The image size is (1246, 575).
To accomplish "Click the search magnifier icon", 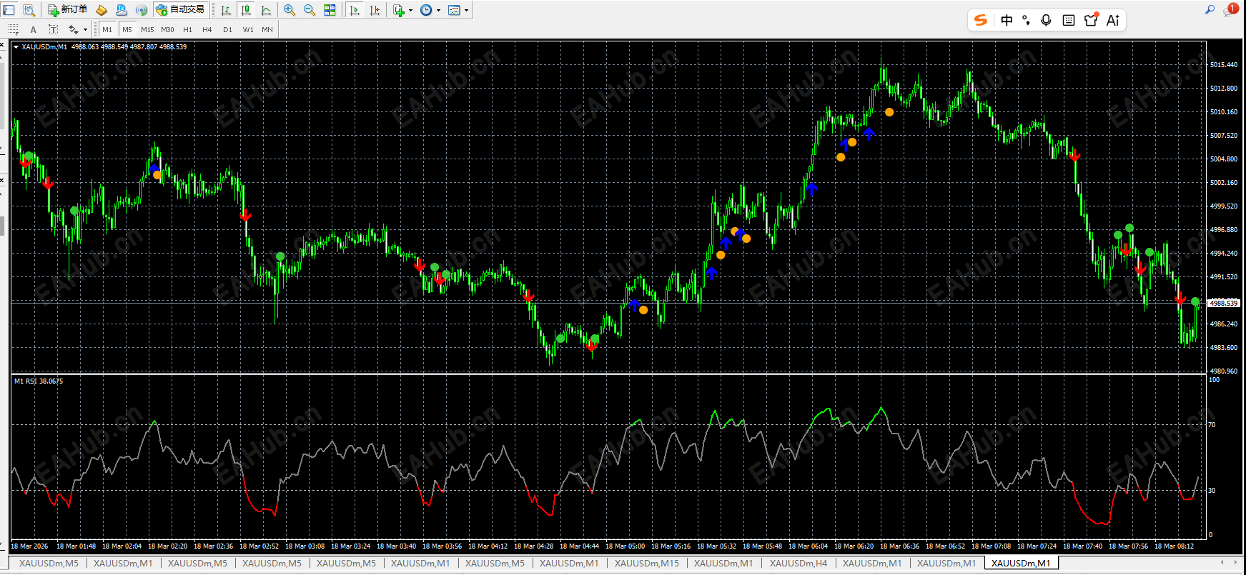I will click(1210, 9).
